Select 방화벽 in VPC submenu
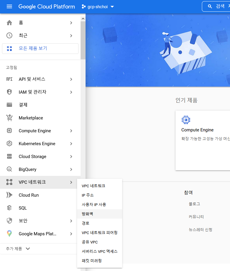The height and width of the screenshot is (271, 230). (x=100, y=214)
